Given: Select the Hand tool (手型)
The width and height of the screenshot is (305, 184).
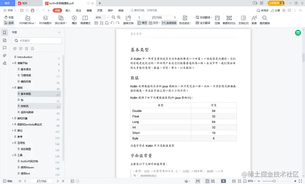Looking at the screenshot, I should coord(9,17).
